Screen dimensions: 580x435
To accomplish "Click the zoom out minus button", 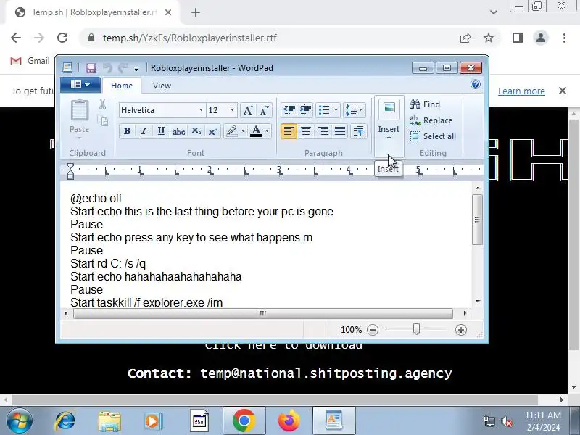I will pos(373,330).
